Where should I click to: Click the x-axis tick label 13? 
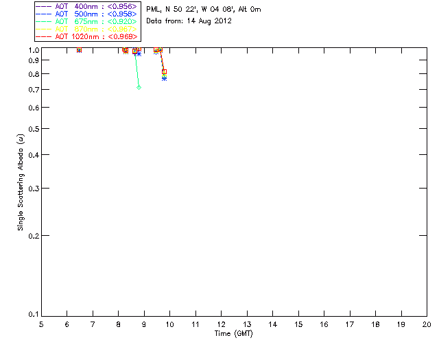point(247,324)
